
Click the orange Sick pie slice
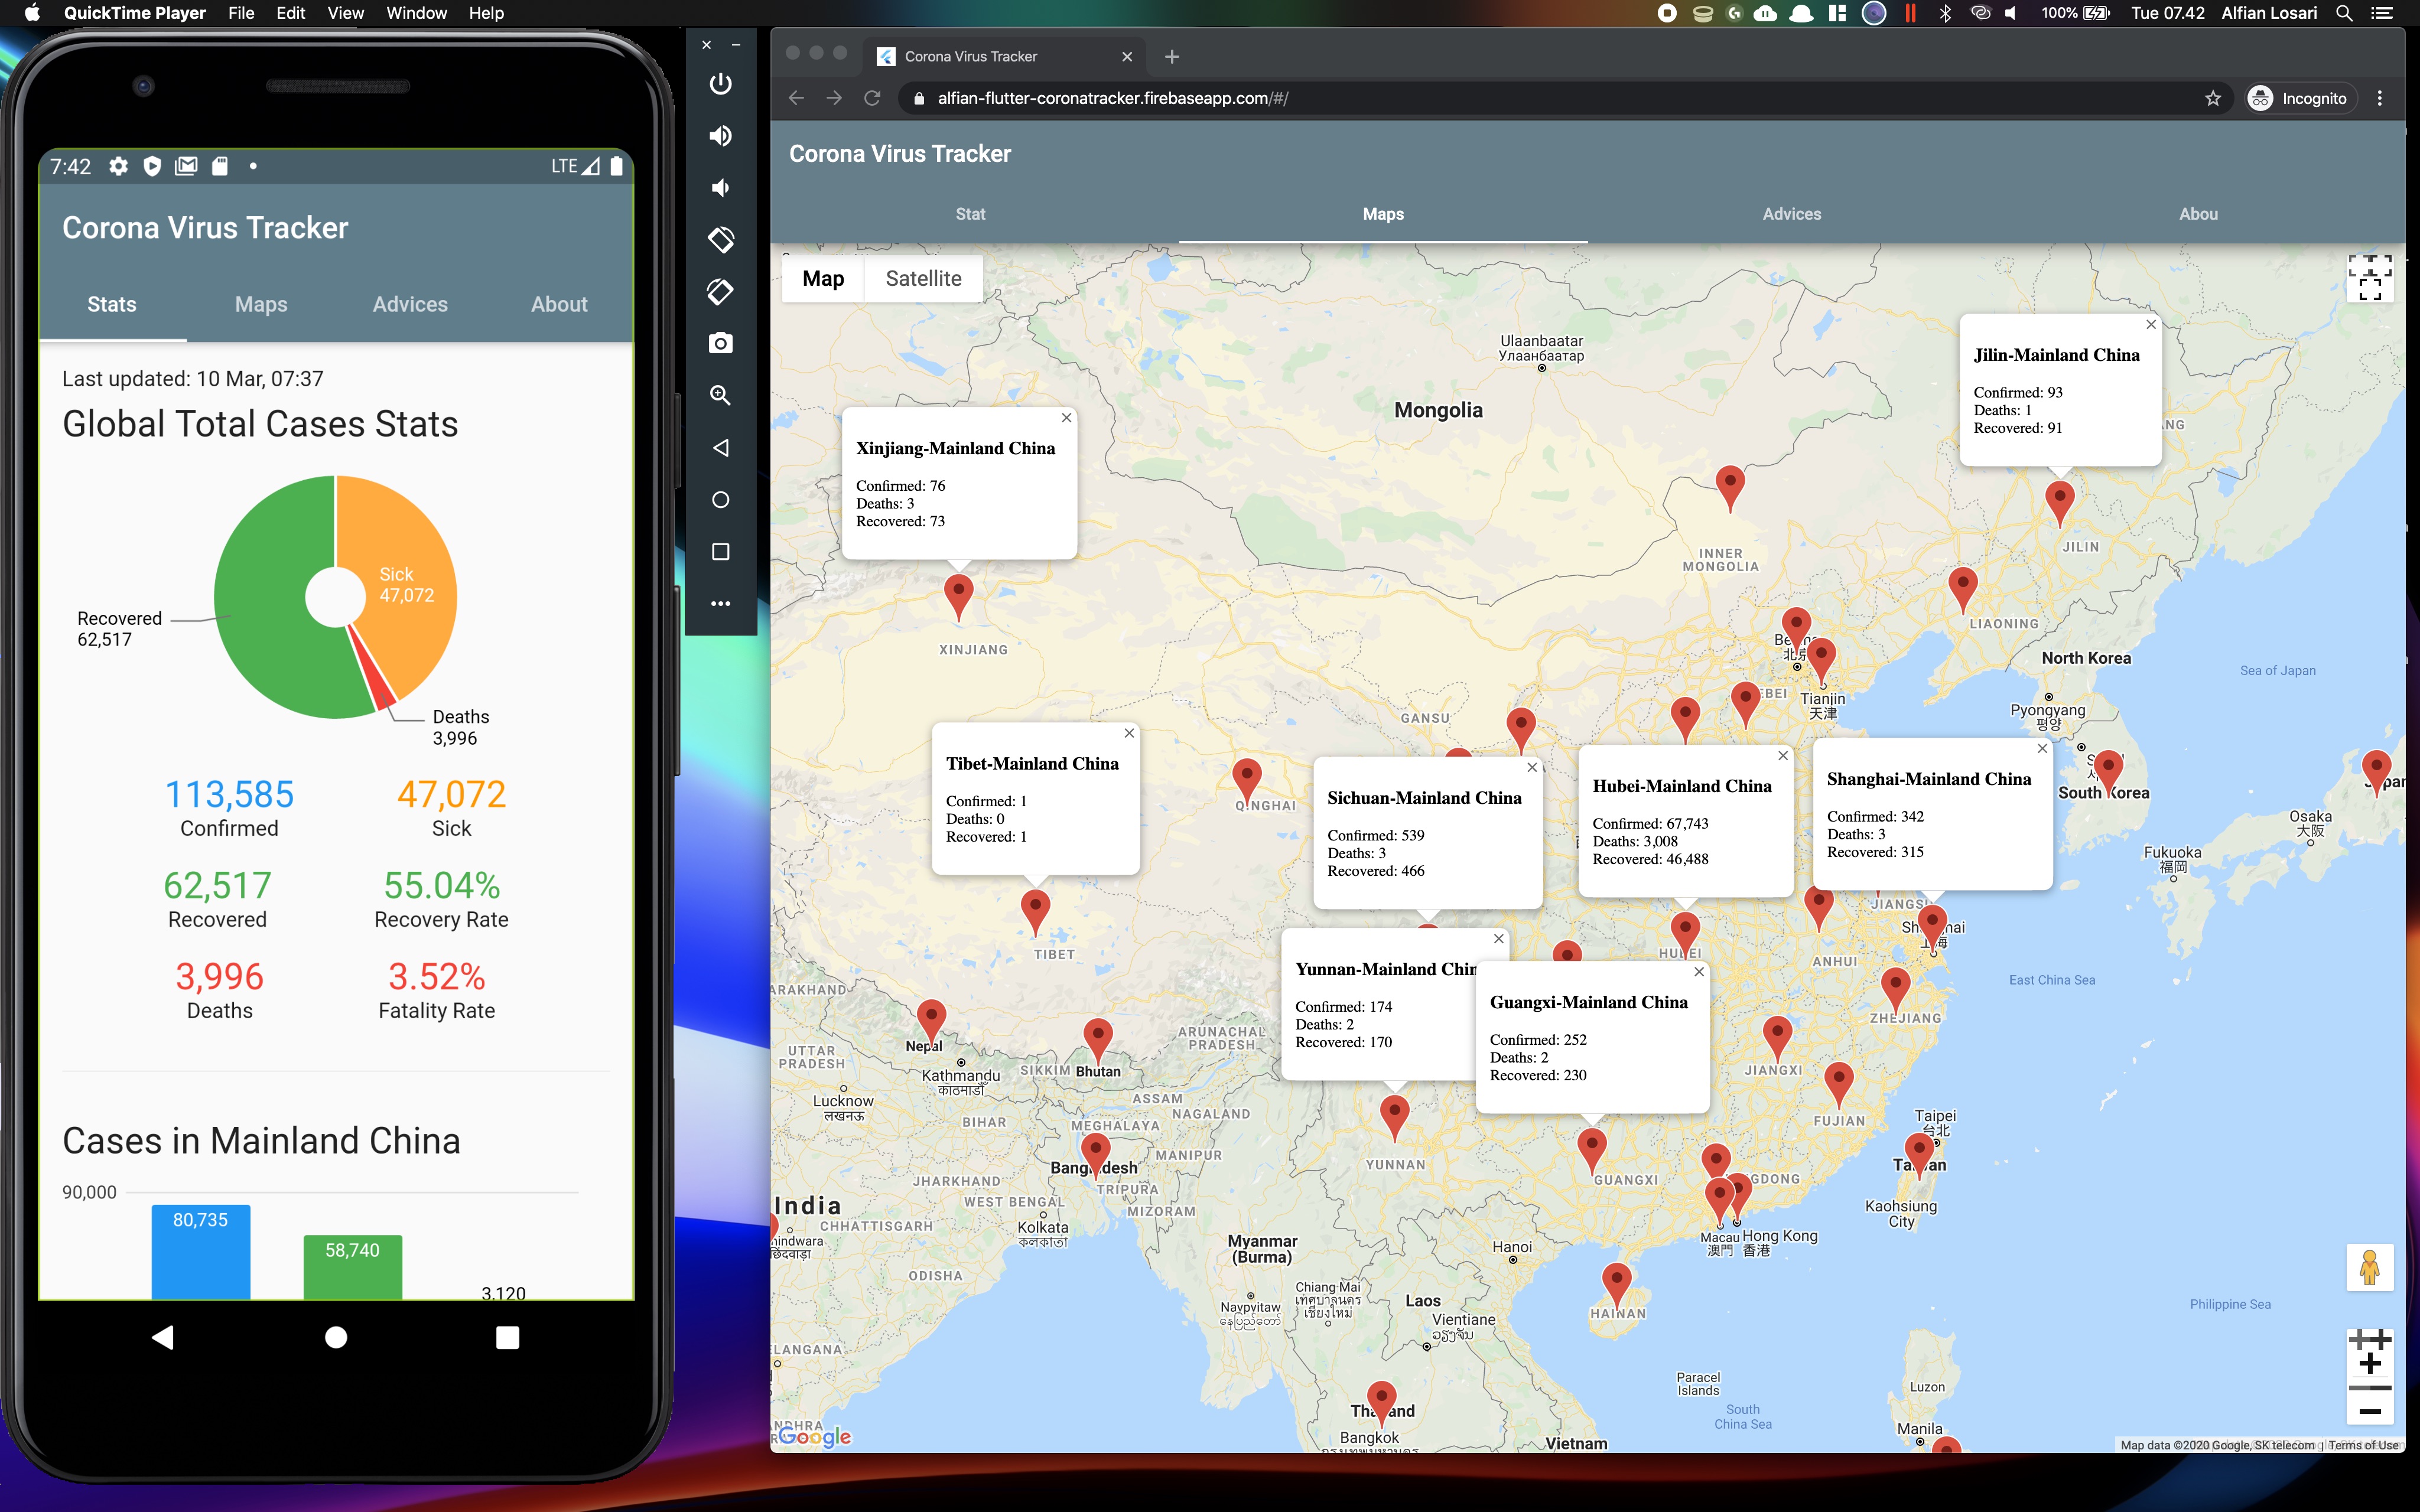[x=410, y=560]
